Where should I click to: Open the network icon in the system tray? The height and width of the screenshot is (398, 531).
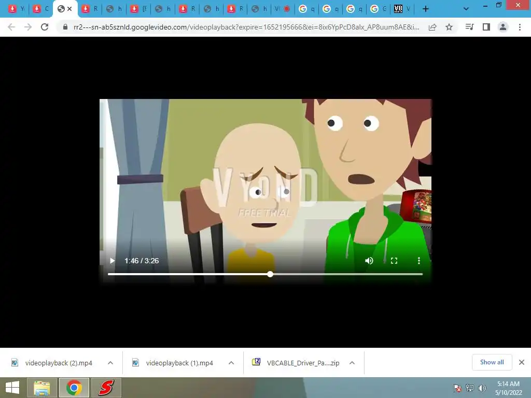coord(470,388)
